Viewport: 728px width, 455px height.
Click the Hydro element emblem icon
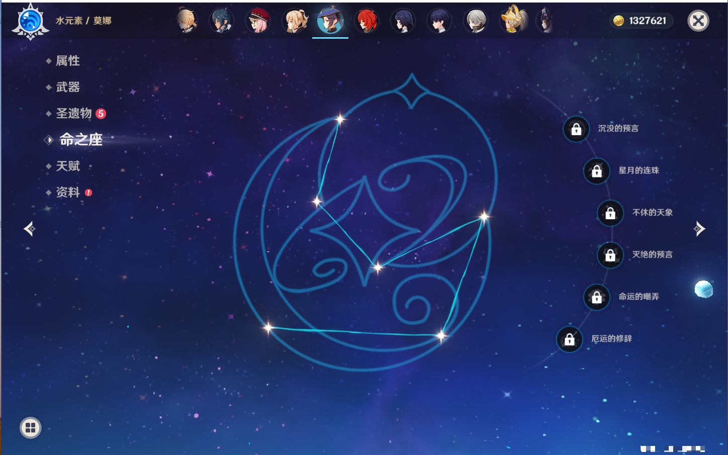point(30,21)
